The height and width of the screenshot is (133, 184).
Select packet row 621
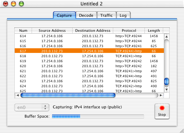click(89, 71)
